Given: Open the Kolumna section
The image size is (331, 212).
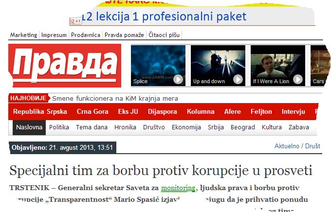Looking at the screenshot, I should point(201,111).
